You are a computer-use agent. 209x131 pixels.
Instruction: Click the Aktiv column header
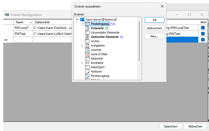click(x=203, y=22)
